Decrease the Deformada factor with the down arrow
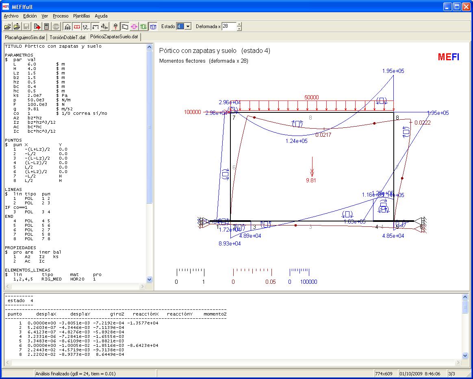473x379 pixels. coord(239,29)
